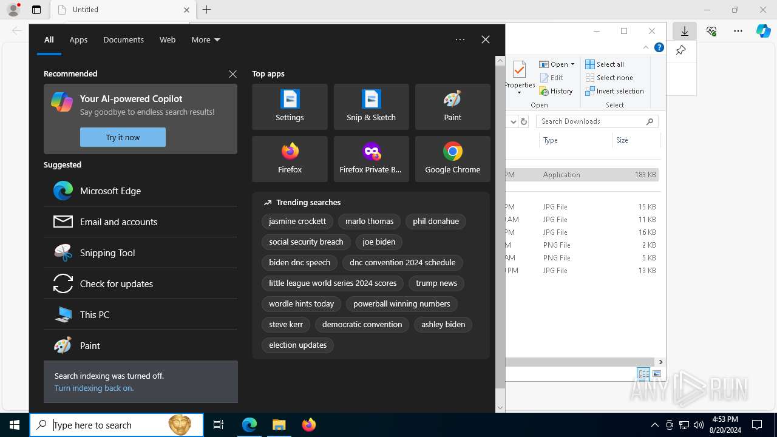Switch to Documents search filter
Screen dimensions: 777x437
pyautogui.click(x=123, y=39)
